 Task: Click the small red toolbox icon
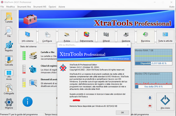[x=150, y=106]
